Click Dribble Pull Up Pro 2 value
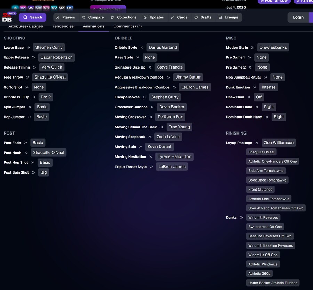 [x=46, y=97]
